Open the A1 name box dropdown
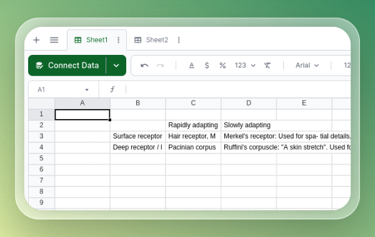 (87, 90)
